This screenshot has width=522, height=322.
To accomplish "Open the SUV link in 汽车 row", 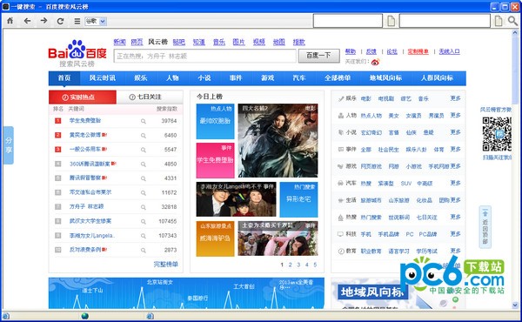I will point(405,184).
